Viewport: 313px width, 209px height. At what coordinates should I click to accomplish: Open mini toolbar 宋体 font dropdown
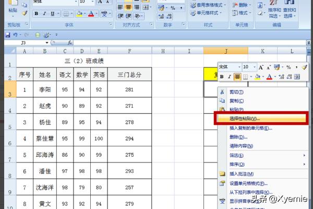pyautogui.click(x=239, y=67)
